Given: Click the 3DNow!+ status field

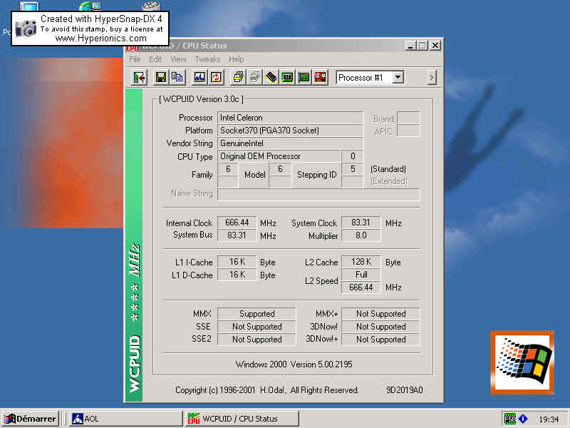Looking at the screenshot, I should pyautogui.click(x=380, y=340).
